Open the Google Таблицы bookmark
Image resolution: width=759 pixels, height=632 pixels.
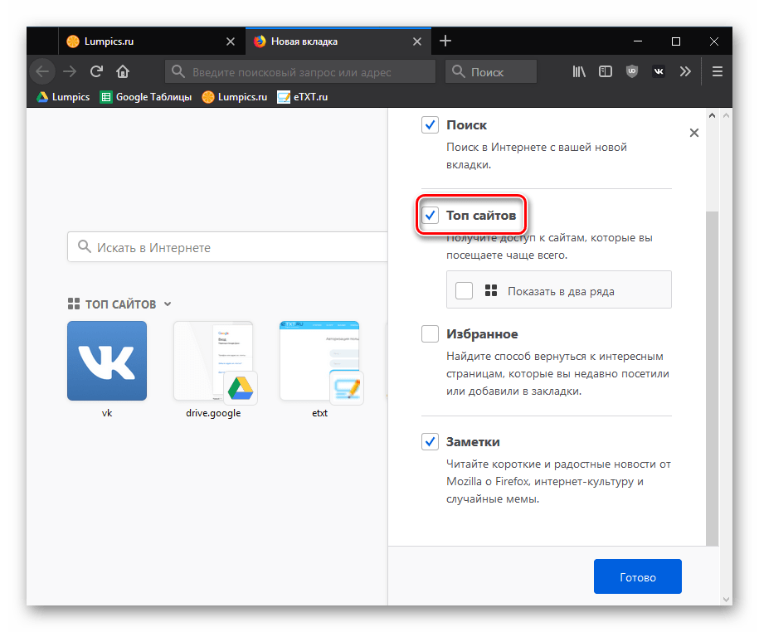click(x=146, y=97)
